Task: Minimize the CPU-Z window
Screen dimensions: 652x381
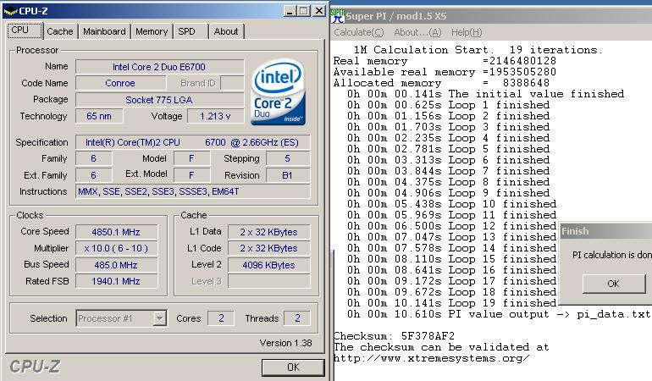Action: click(290, 11)
